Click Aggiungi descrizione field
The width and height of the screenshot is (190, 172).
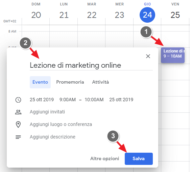click(x=52, y=137)
